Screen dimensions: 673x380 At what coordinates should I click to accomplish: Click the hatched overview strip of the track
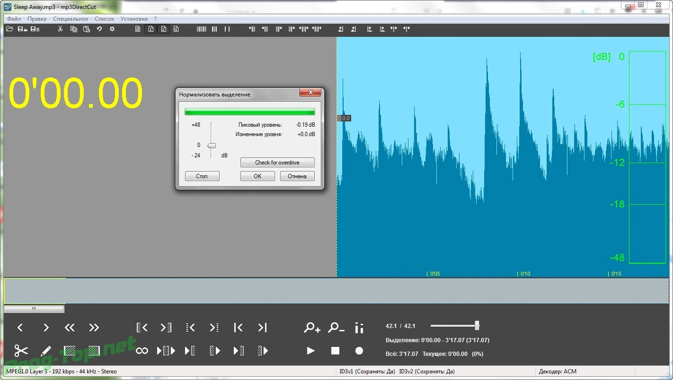coord(336,291)
